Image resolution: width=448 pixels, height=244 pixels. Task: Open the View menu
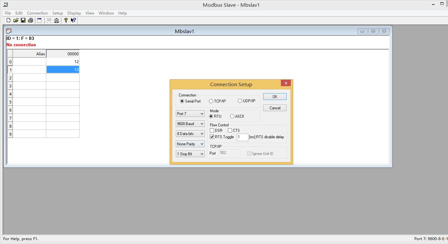tap(90, 13)
